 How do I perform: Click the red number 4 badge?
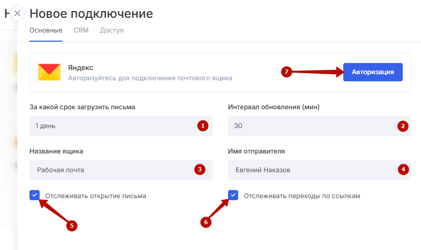[403, 170]
